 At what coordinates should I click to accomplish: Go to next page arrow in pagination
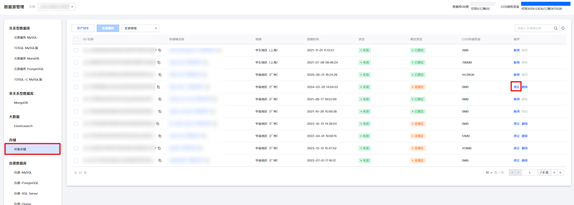click(x=554, y=172)
